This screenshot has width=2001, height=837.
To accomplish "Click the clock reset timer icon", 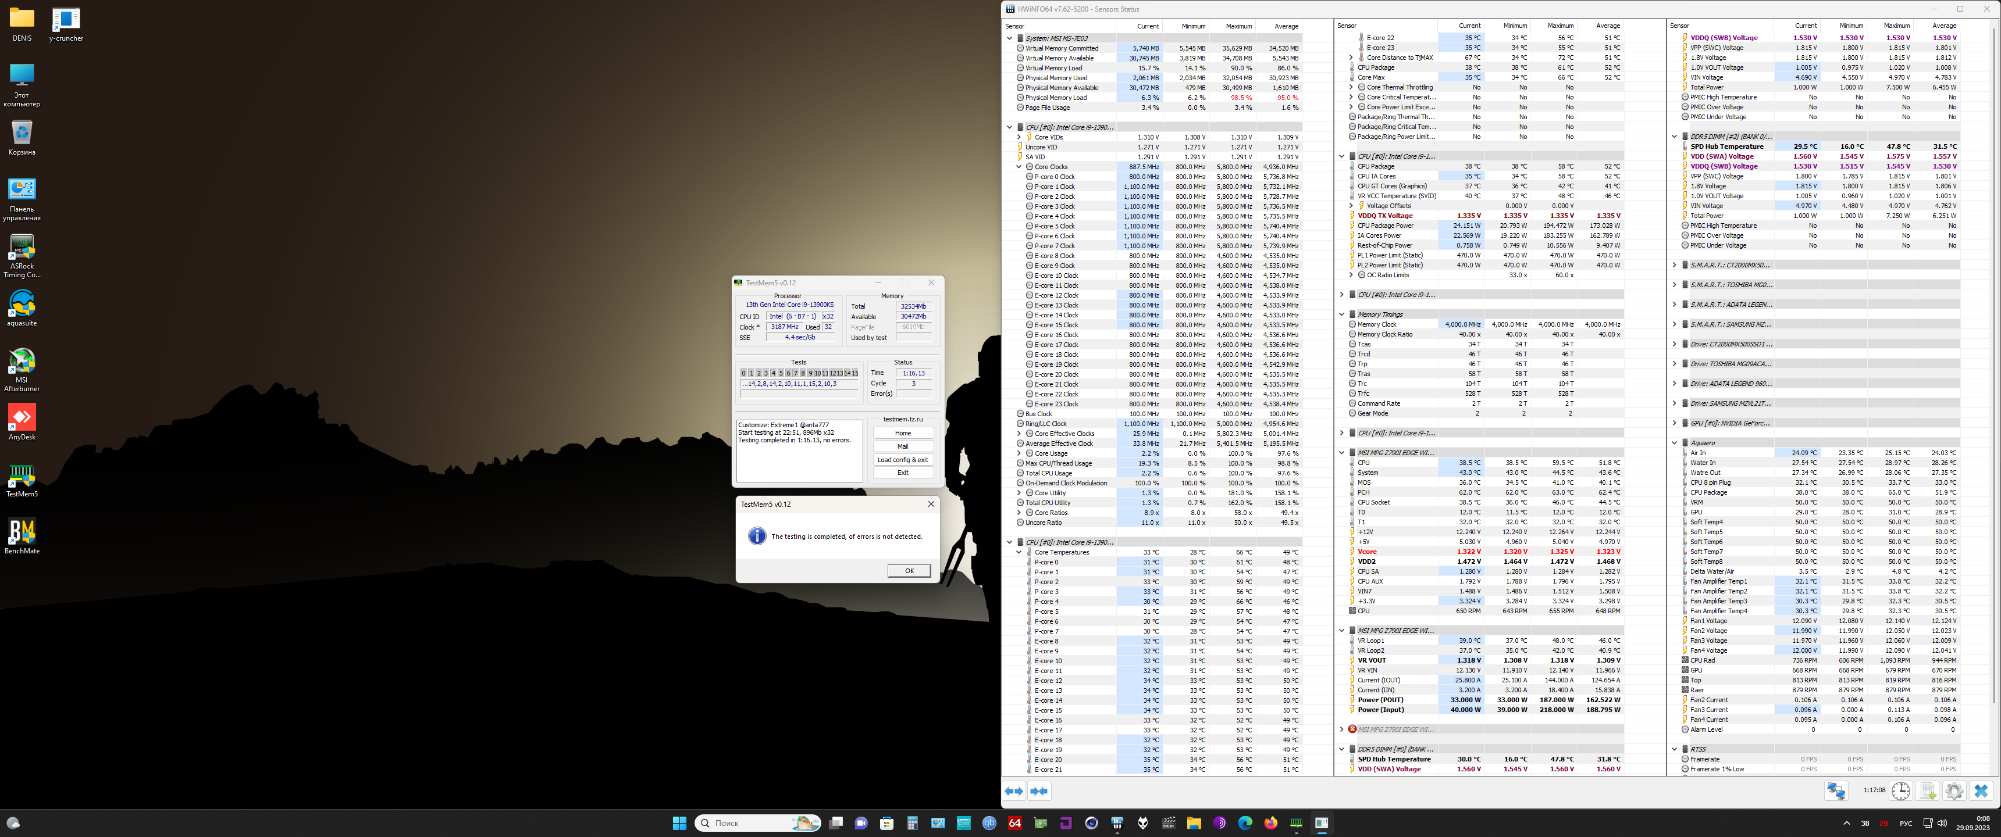I will pyautogui.click(x=1901, y=791).
